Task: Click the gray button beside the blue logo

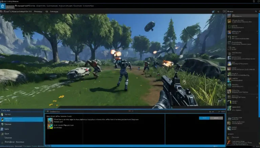Action: point(10,7)
